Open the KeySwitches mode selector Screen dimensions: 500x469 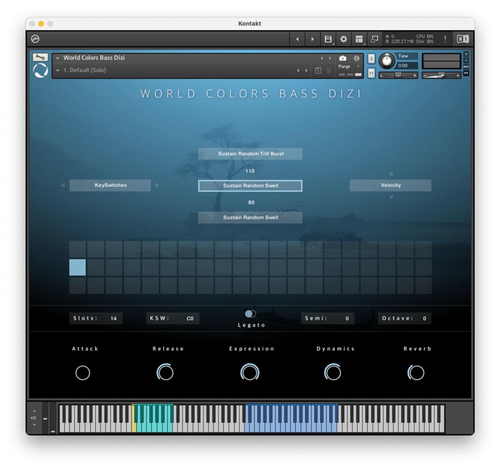[x=110, y=185]
